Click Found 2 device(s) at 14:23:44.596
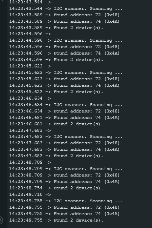Screen dimensions: 152x228 [x=56, y=60]
